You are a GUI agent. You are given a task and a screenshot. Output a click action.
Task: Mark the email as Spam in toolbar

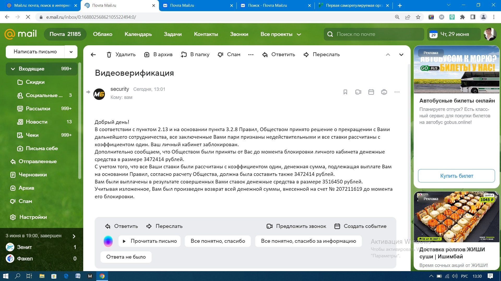(x=229, y=55)
